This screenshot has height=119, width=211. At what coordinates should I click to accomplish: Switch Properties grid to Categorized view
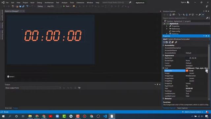(164, 42)
